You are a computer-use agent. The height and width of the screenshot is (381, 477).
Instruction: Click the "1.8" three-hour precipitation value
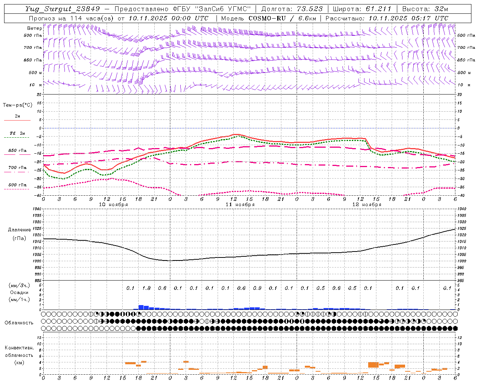146,288
